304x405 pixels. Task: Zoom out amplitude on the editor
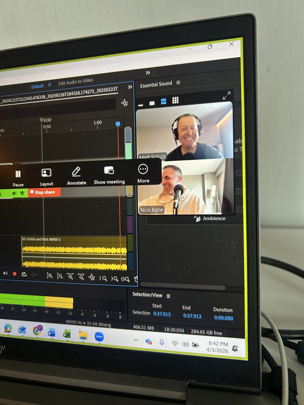(60, 276)
